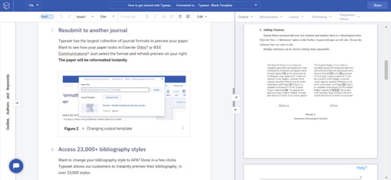Click the bold text 'The paper will be reformatted instantly.'

(93, 60)
